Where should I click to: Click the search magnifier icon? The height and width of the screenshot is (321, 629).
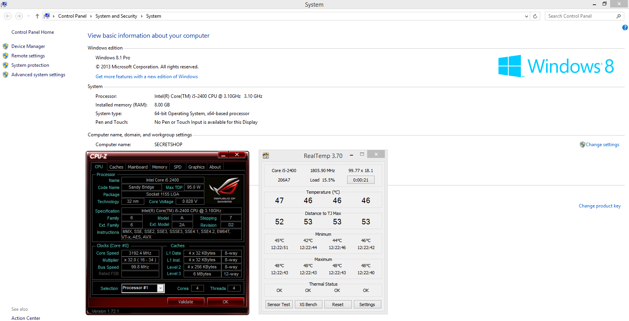tap(618, 16)
